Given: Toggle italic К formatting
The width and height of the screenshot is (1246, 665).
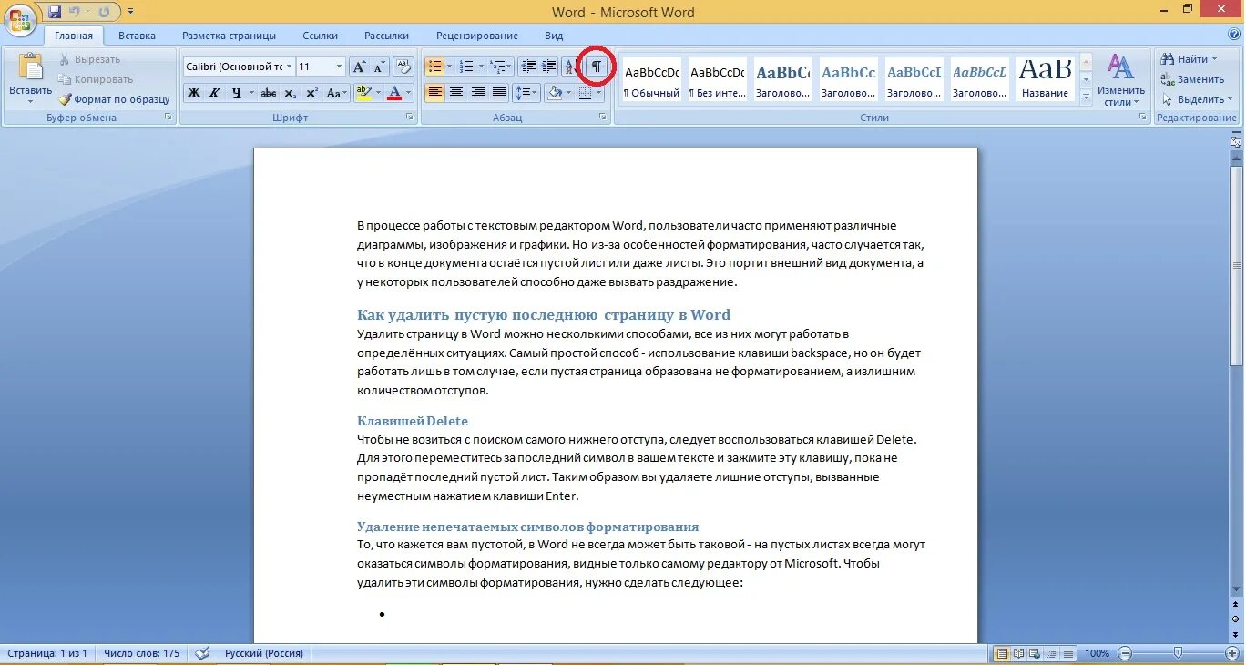Looking at the screenshot, I should pos(215,93).
